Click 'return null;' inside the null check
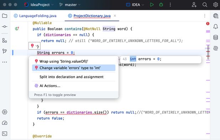Image resolution: width=220 pixels, height=140 pixels. click(x=54, y=41)
